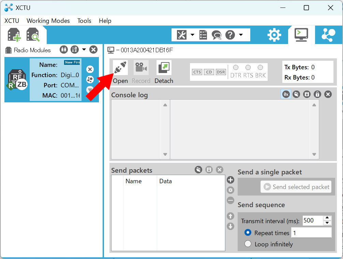The width and height of the screenshot is (343, 259).
Task: Click Send selected packet button
Action: (x=296, y=187)
